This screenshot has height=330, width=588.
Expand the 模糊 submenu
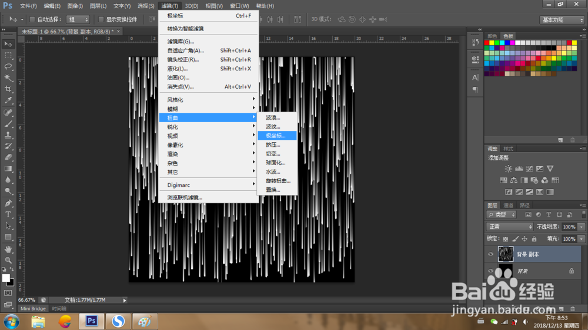click(209, 109)
